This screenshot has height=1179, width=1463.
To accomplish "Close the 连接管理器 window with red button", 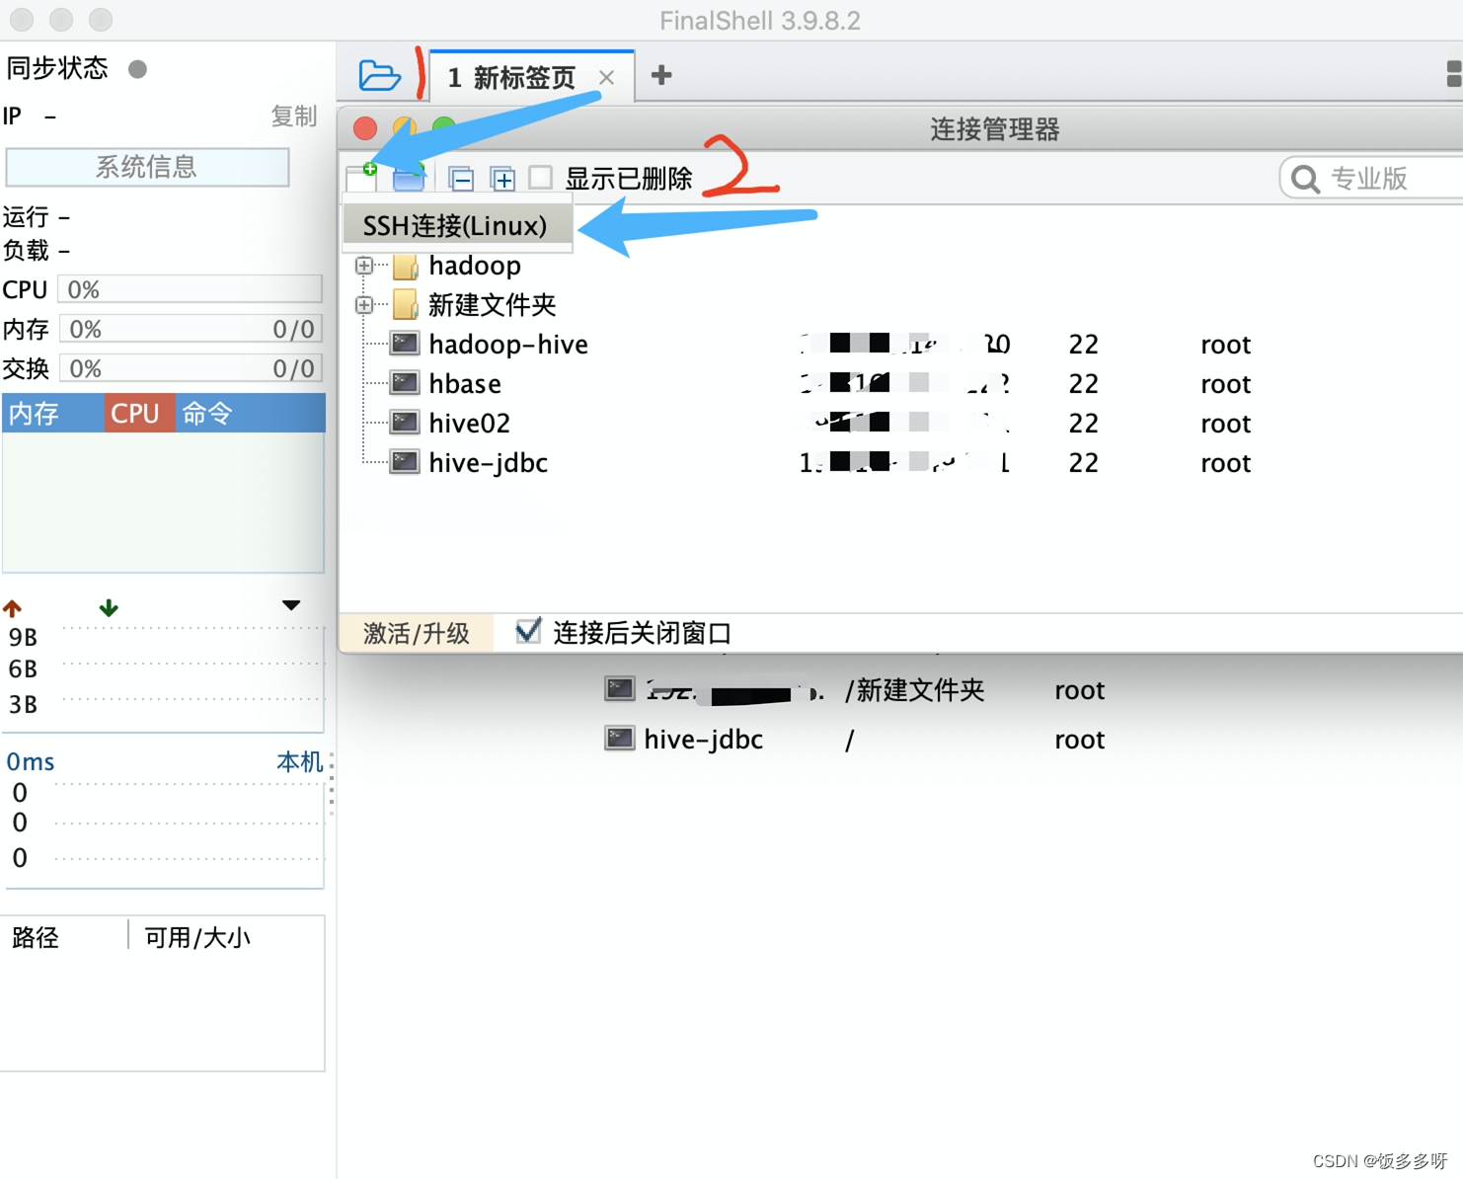I will 365,128.
